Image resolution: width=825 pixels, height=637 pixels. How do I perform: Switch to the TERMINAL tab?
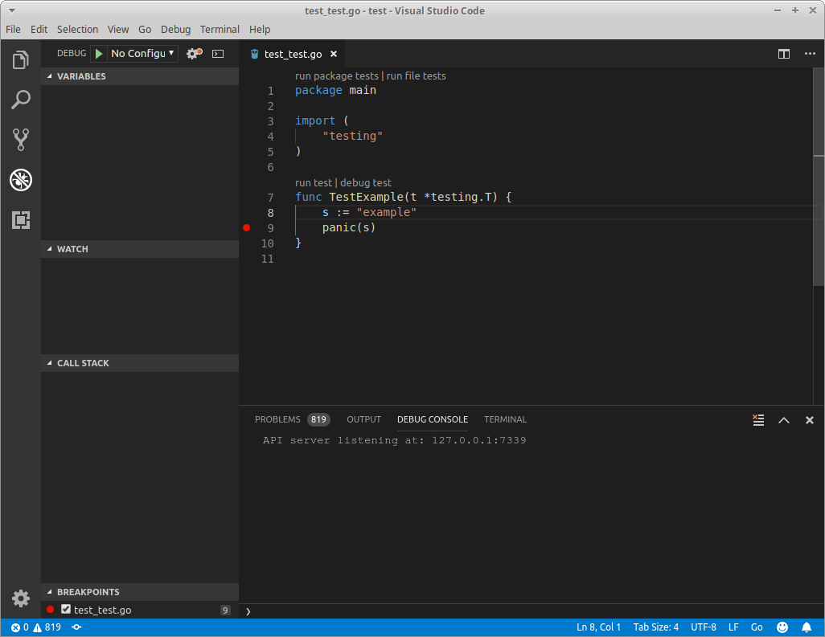pyautogui.click(x=505, y=419)
